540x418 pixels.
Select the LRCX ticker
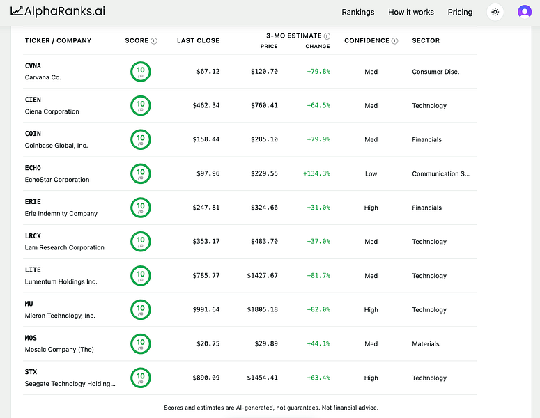33,236
